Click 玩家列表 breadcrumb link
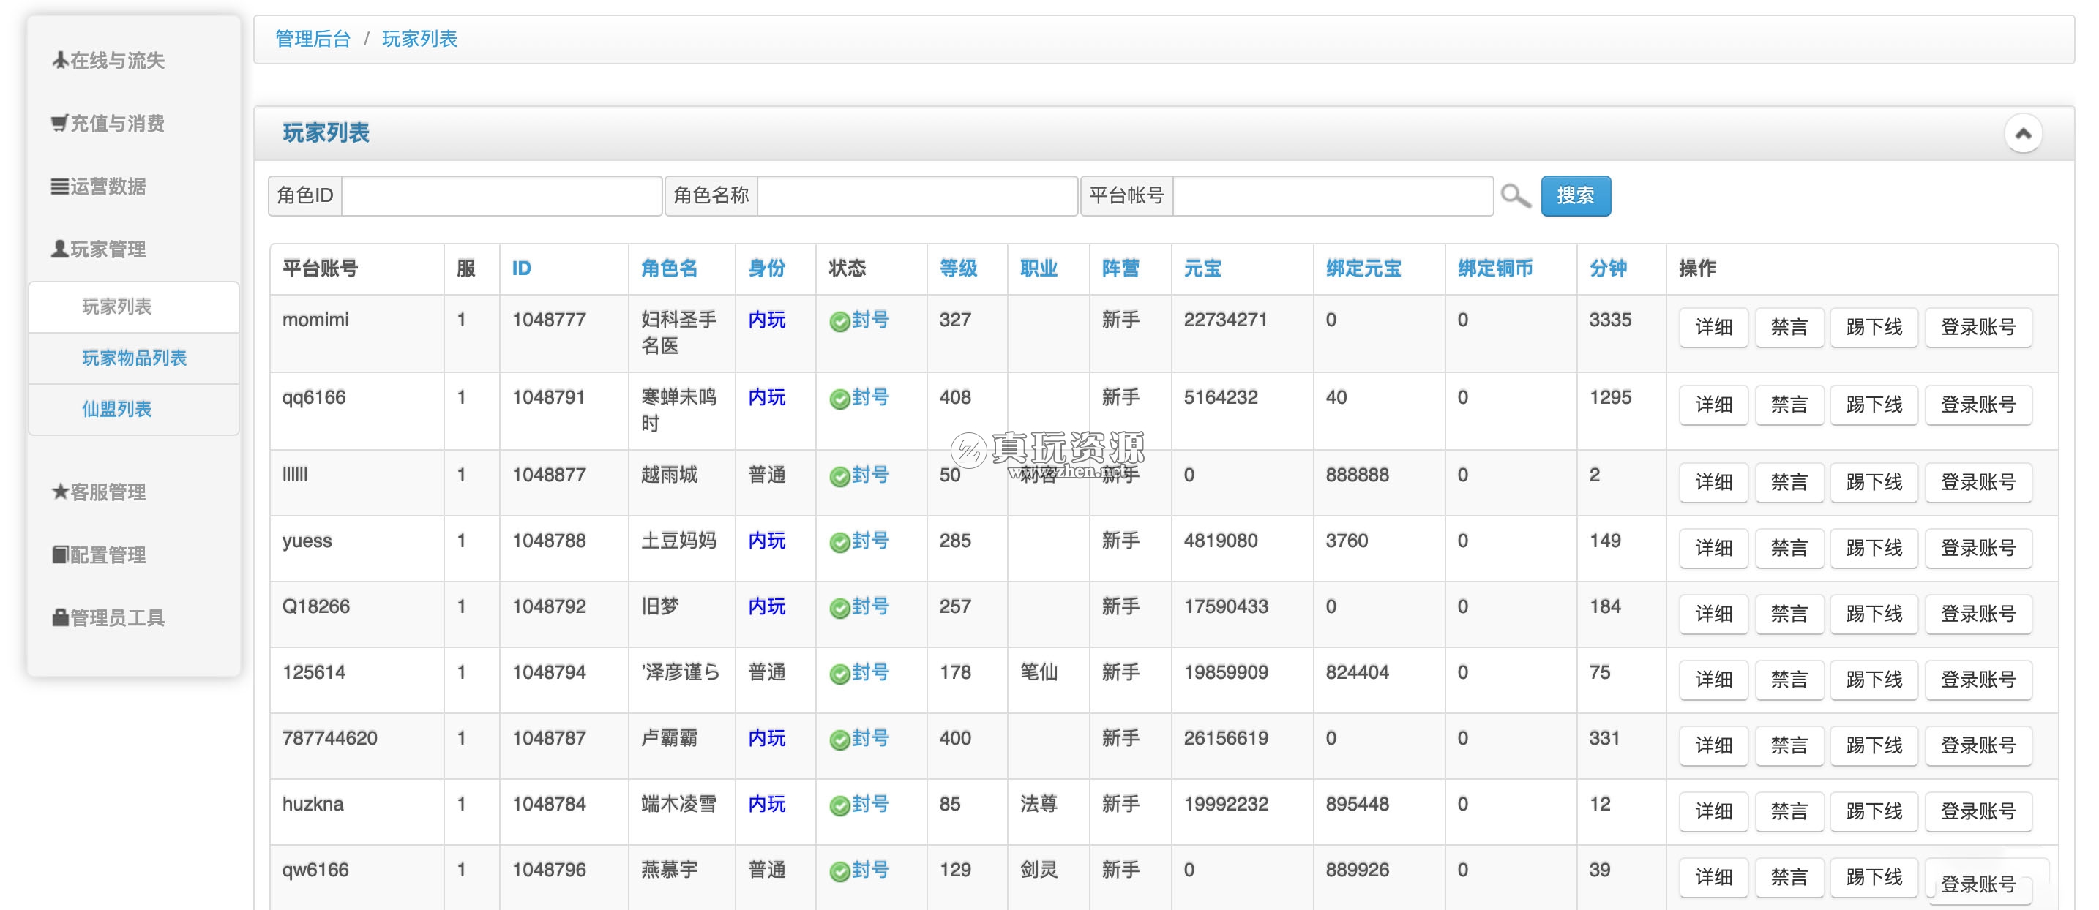The image size is (2099, 910). [419, 38]
